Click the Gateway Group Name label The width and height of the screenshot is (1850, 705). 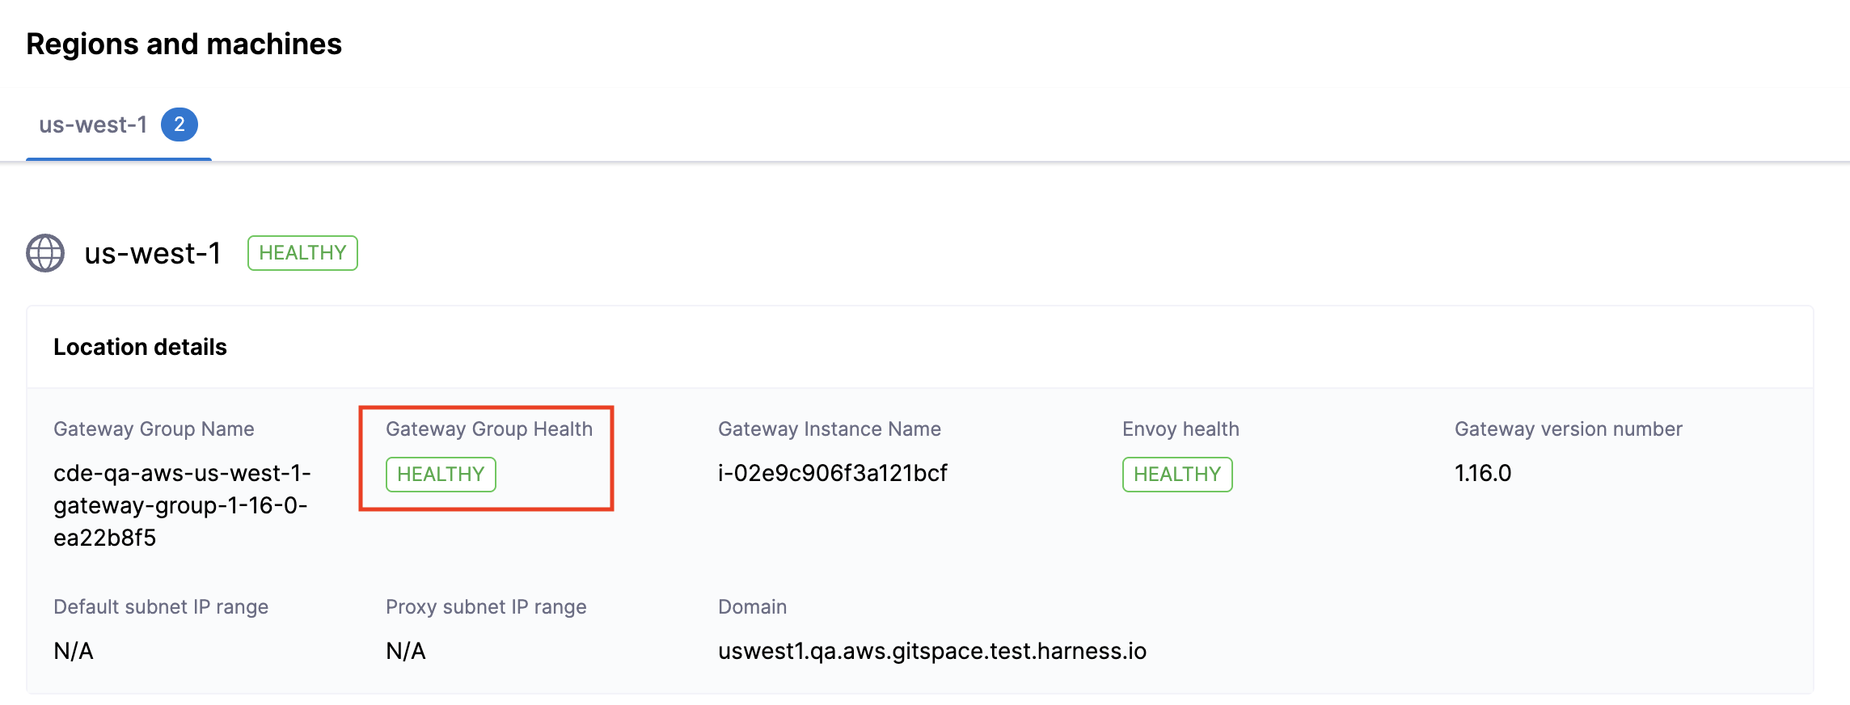point(154,429)
